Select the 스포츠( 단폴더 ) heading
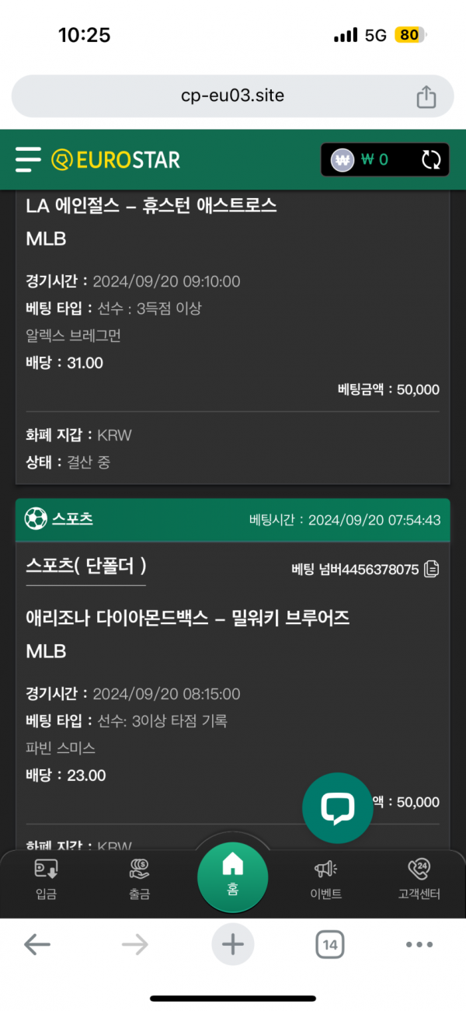466x1011 pixels. click(x=86, y=566)
